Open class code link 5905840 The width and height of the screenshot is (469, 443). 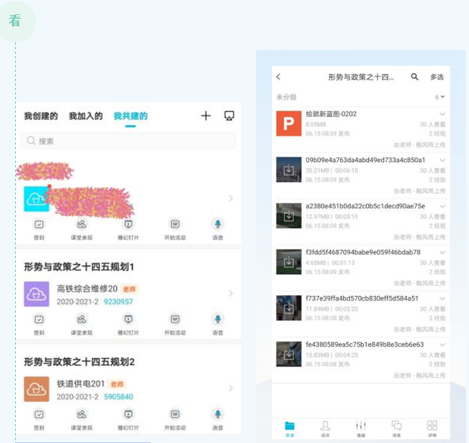pyautogui.click(x=118, y=397)
